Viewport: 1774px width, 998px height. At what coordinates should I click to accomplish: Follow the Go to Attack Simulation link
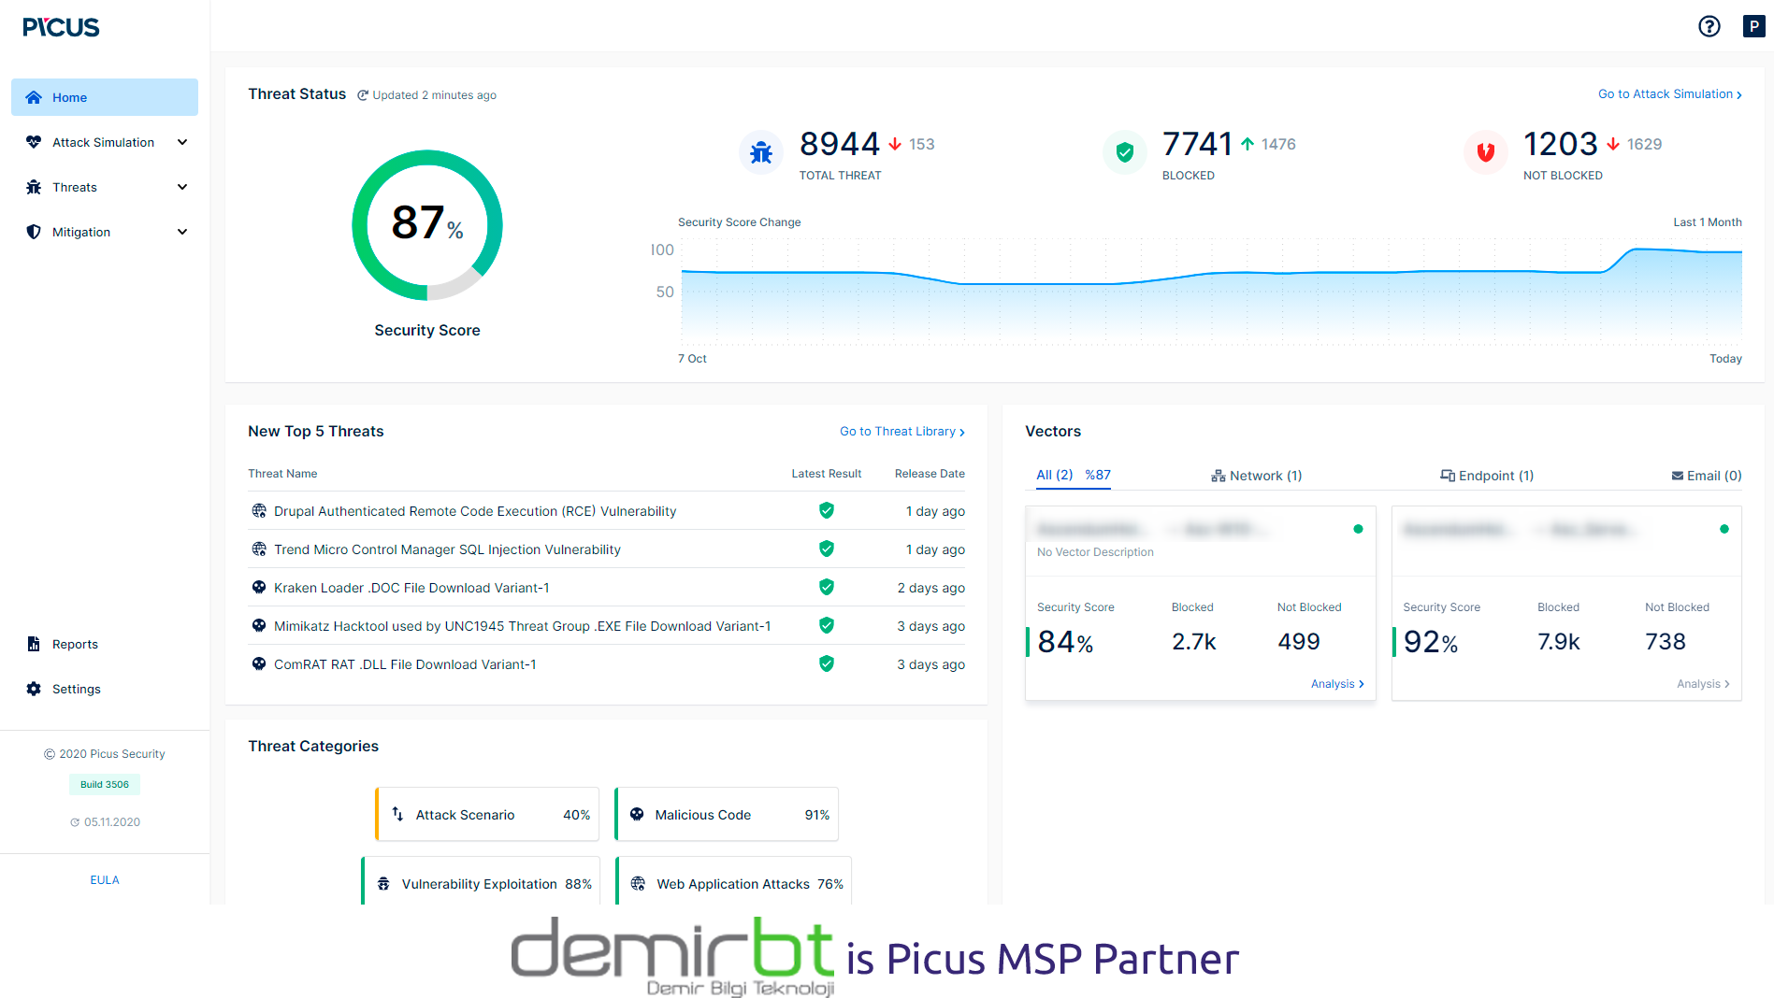point(1669,94)
